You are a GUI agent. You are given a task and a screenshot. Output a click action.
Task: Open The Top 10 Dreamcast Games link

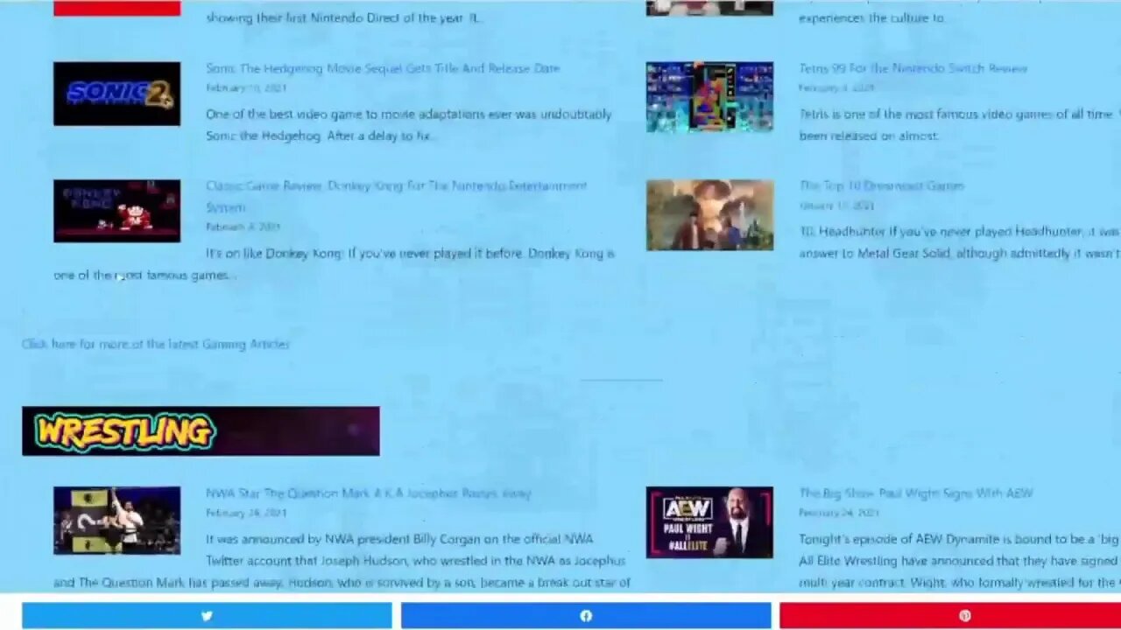(881, 185)
